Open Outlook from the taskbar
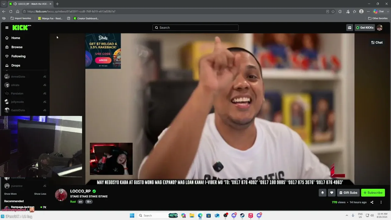Viewport: 391px width, 220px height. click(217, 215)
